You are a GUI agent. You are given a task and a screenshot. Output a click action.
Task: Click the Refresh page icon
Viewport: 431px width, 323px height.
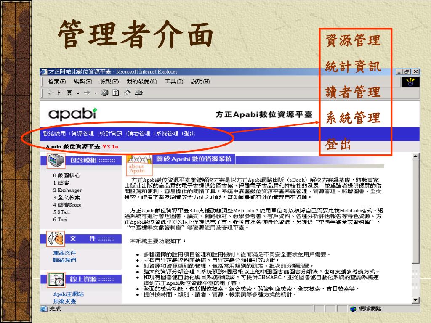point(116,93)
